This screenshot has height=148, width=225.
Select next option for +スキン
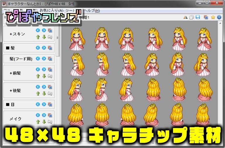point(44,30)
